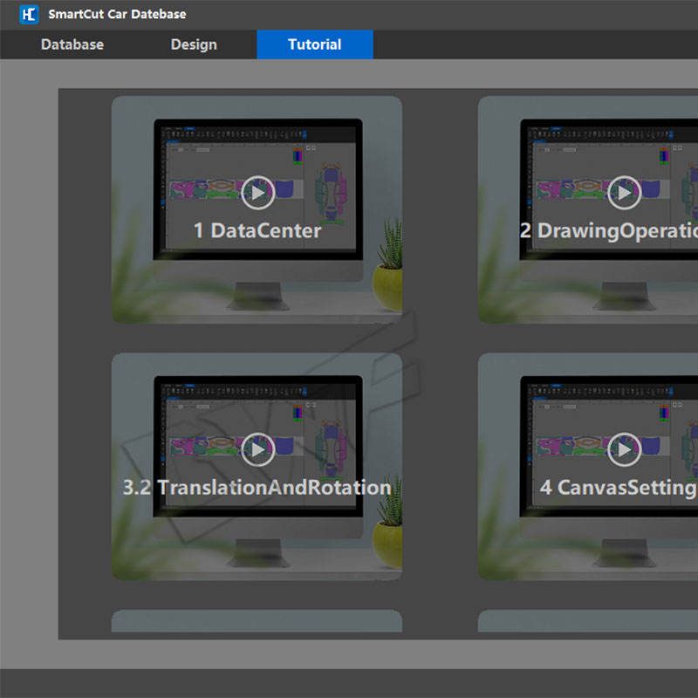Select the "3.2 TranslationAndRotation" caption text
Viewport: 698px width, 698px height.
(x=257, y=487)
